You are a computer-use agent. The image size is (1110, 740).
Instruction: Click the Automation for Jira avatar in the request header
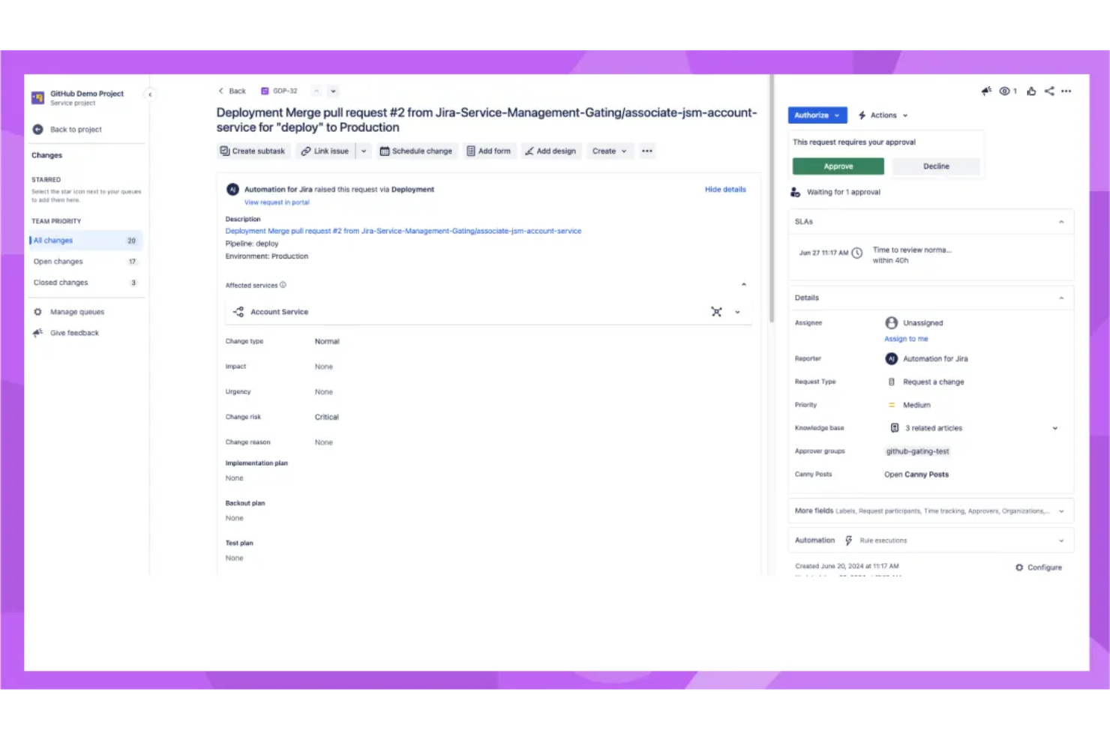(233, 190)
